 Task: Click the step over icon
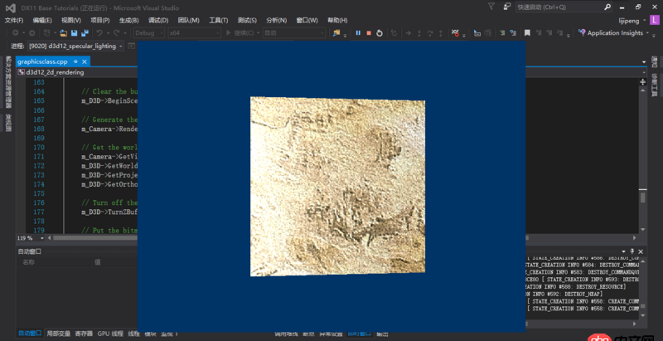(430, 33)
